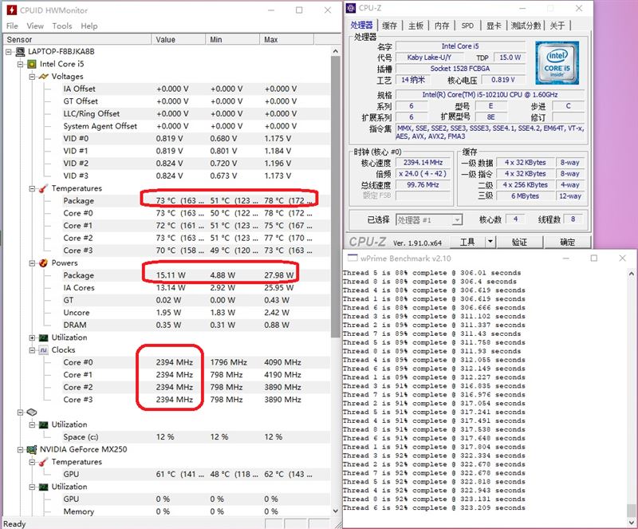Click the Value column header

(x=178, y=40)
